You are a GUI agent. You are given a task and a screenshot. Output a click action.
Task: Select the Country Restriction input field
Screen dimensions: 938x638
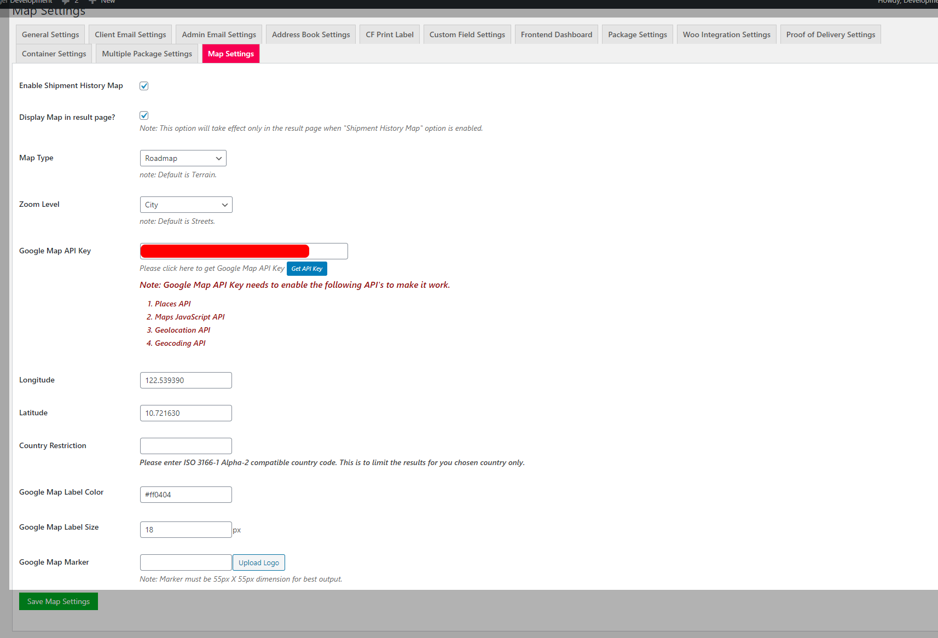coord(186,446)
